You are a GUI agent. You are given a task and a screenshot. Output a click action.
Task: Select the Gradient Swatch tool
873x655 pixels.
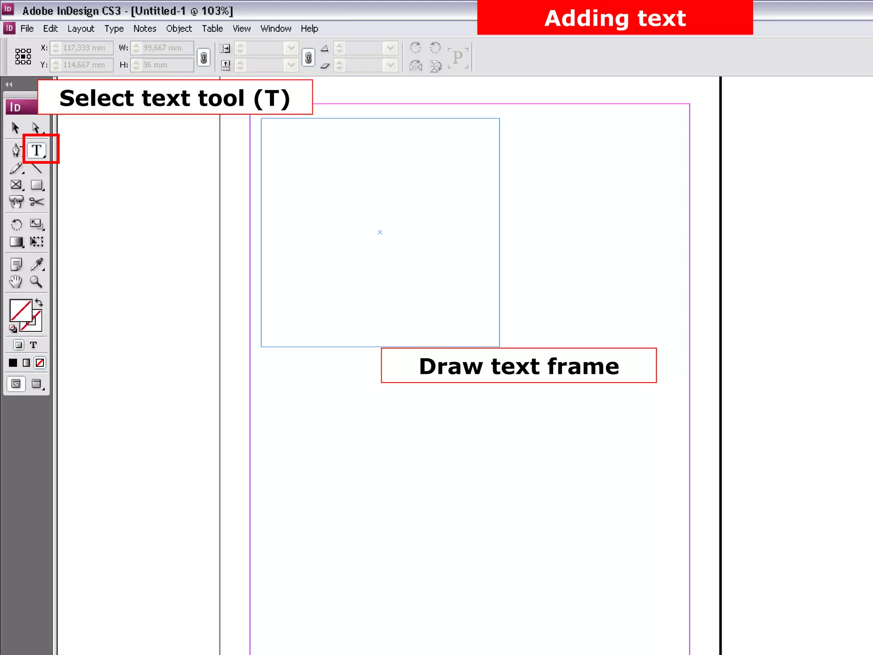[17, 242]
